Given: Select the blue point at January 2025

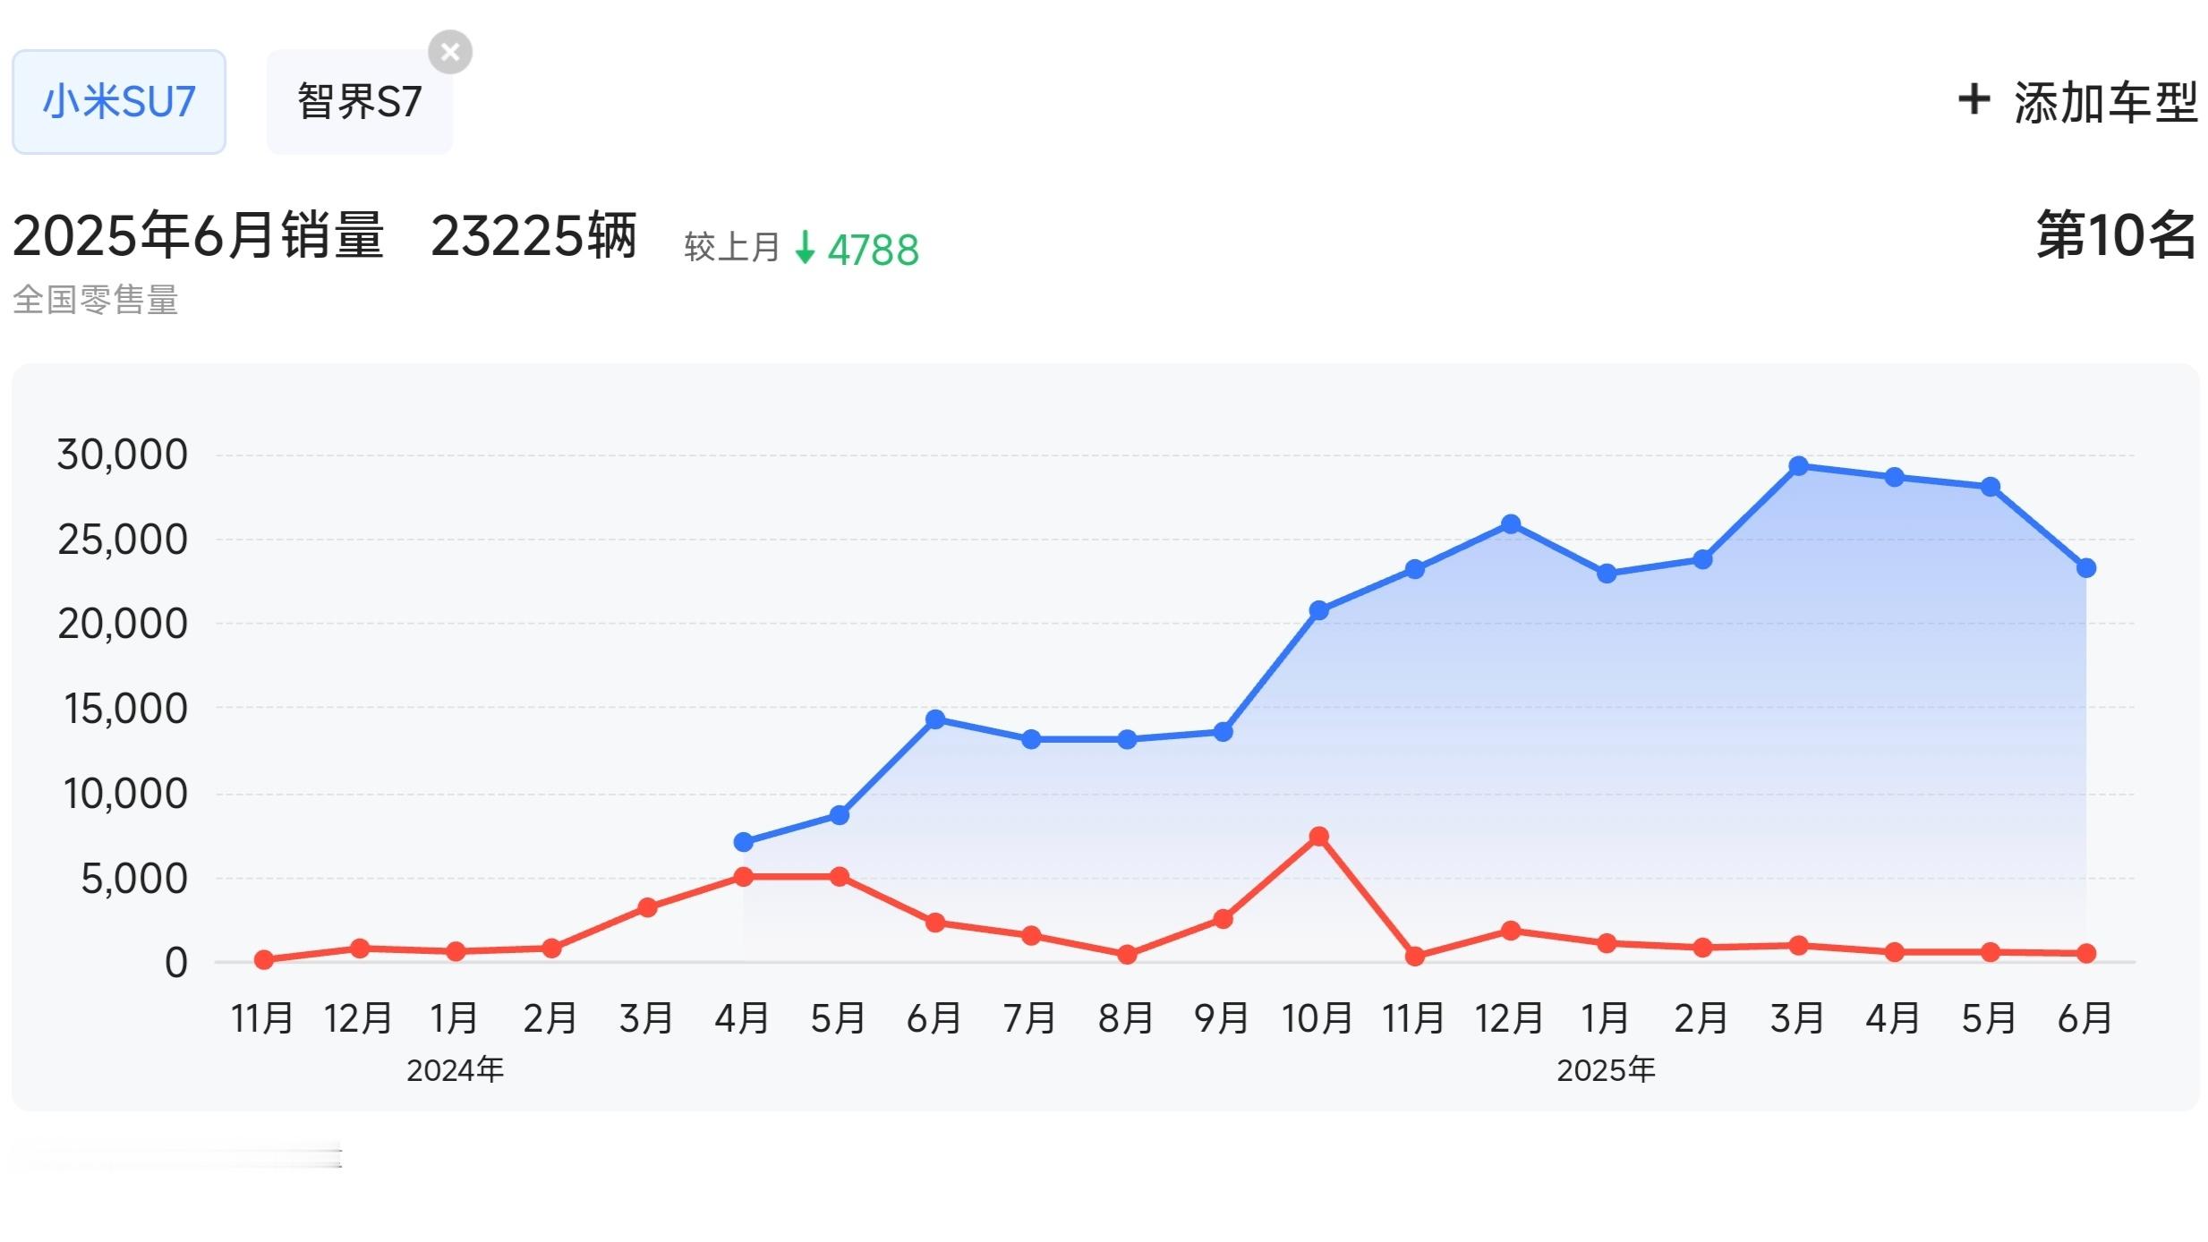Looking at the screenshot, I should (x=1607, y=574).
